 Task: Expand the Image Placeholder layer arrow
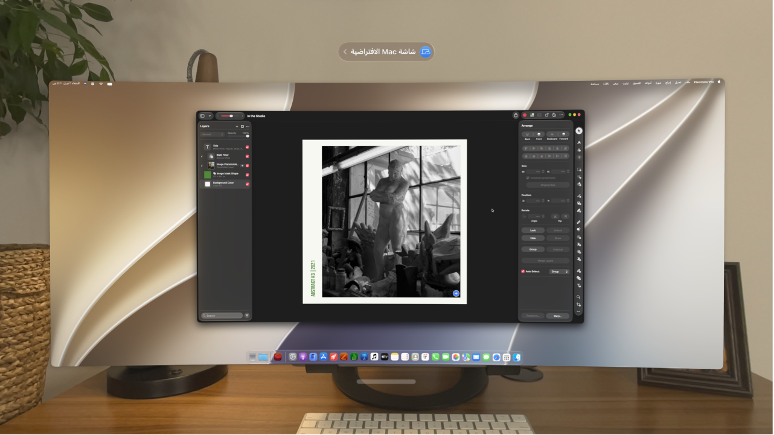tap(202, 165)
